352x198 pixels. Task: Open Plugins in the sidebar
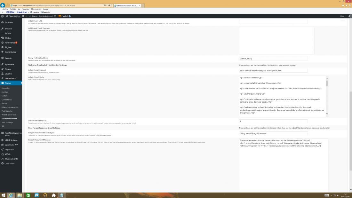(8, 69)
